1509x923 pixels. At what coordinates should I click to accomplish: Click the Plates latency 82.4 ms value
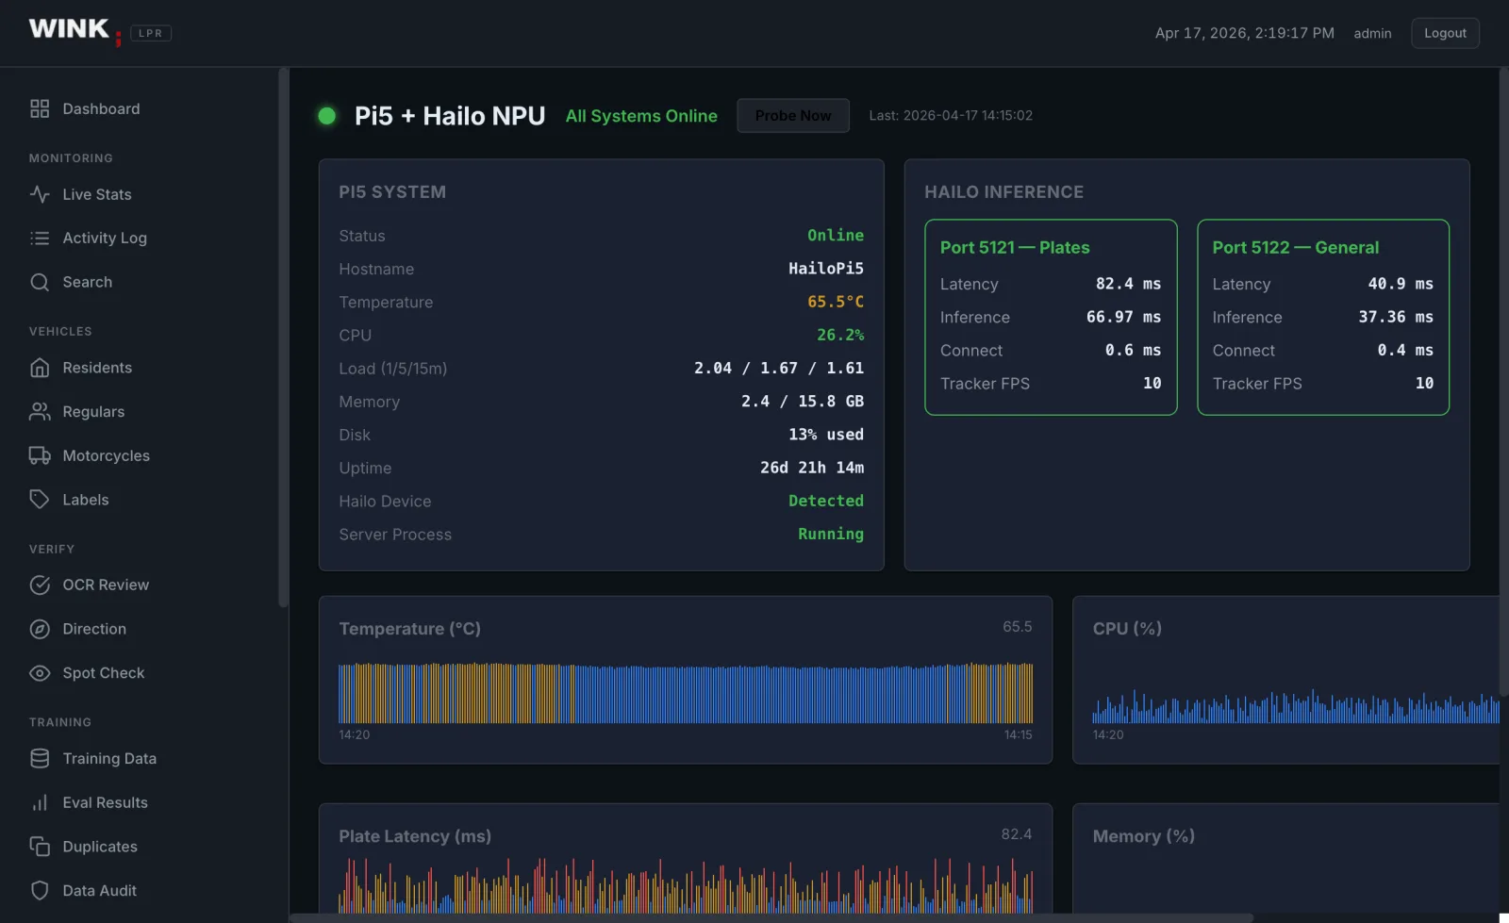[x=1128, y=284]
